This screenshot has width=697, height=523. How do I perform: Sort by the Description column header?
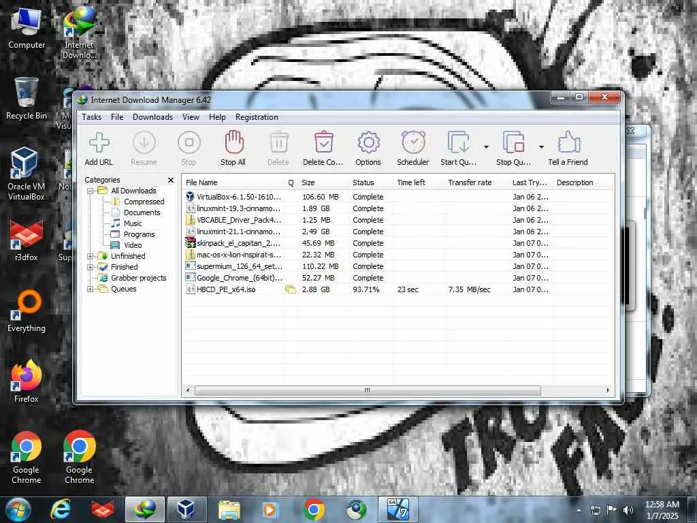click(x=583, y=183)
